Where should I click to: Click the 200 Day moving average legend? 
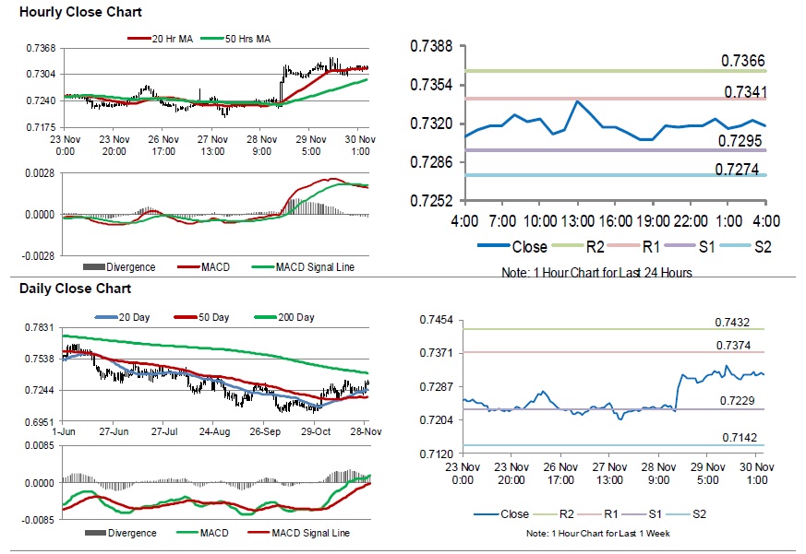click(x=284, y=317)
